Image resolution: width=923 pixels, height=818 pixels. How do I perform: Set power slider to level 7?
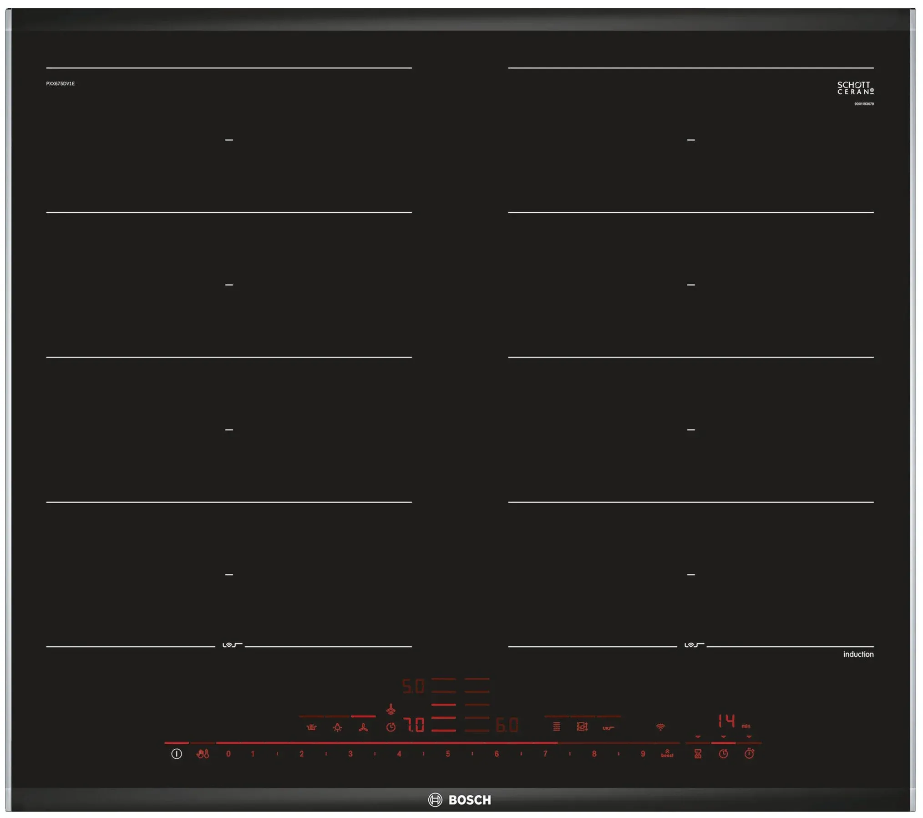(545, 754)
